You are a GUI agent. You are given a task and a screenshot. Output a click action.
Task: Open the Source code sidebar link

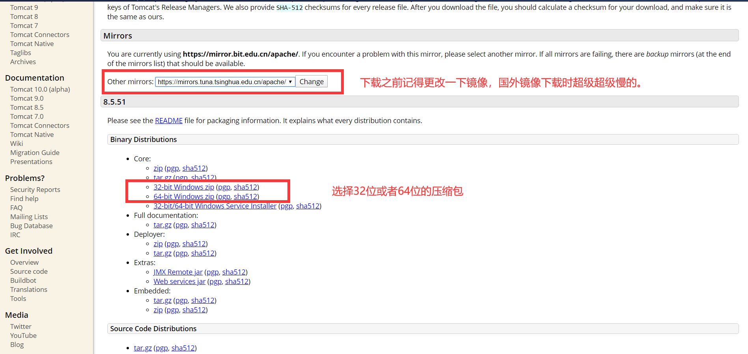(29, 271)
